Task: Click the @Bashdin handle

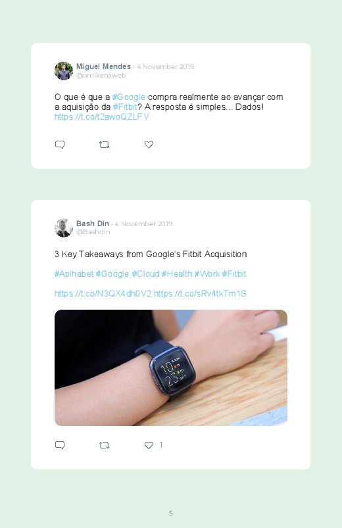Action: tap(93, 231)
